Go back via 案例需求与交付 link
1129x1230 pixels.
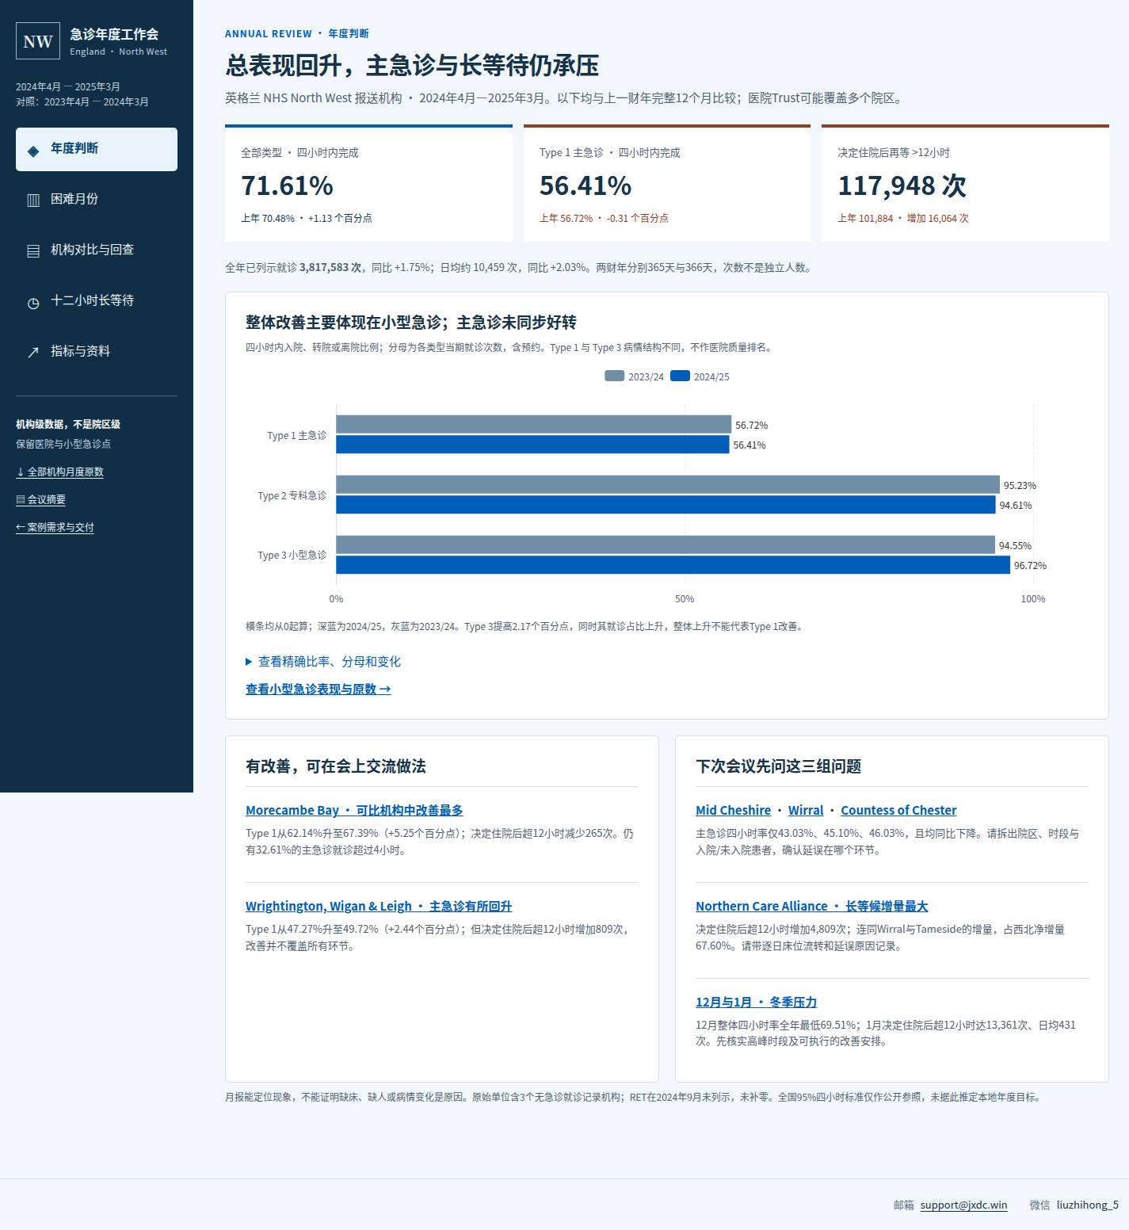point(55,527)
